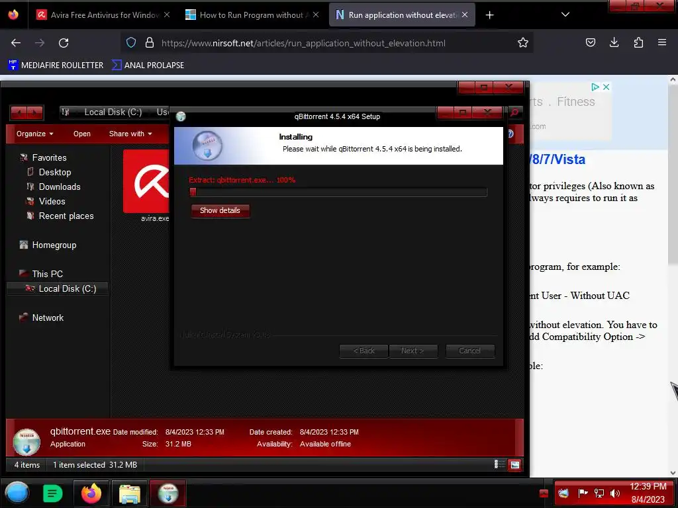678x508 pixels.
Task: Click Explorer back navigation arrow
Action: pyautogui.click(x=19, y=112)
